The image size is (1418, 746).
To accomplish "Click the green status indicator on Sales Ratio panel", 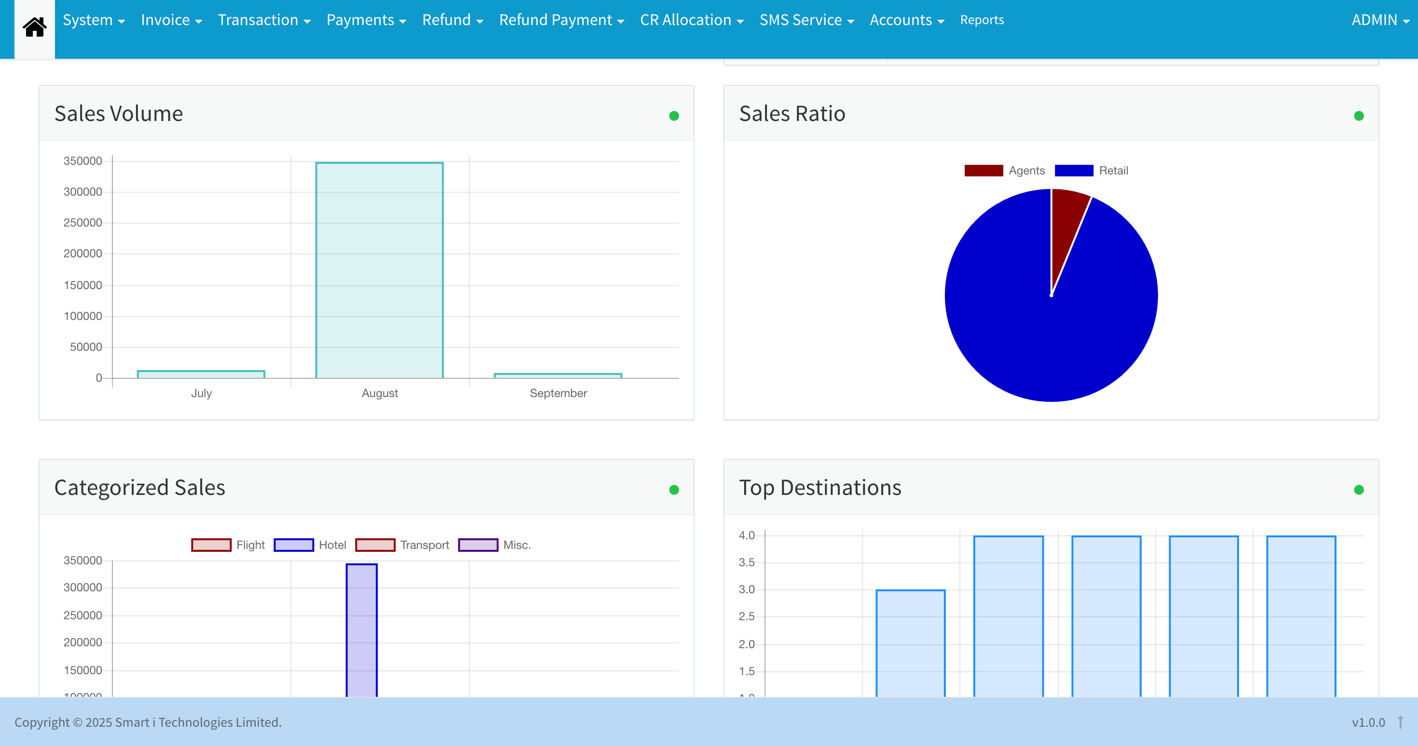I will tap(1359, 116).
